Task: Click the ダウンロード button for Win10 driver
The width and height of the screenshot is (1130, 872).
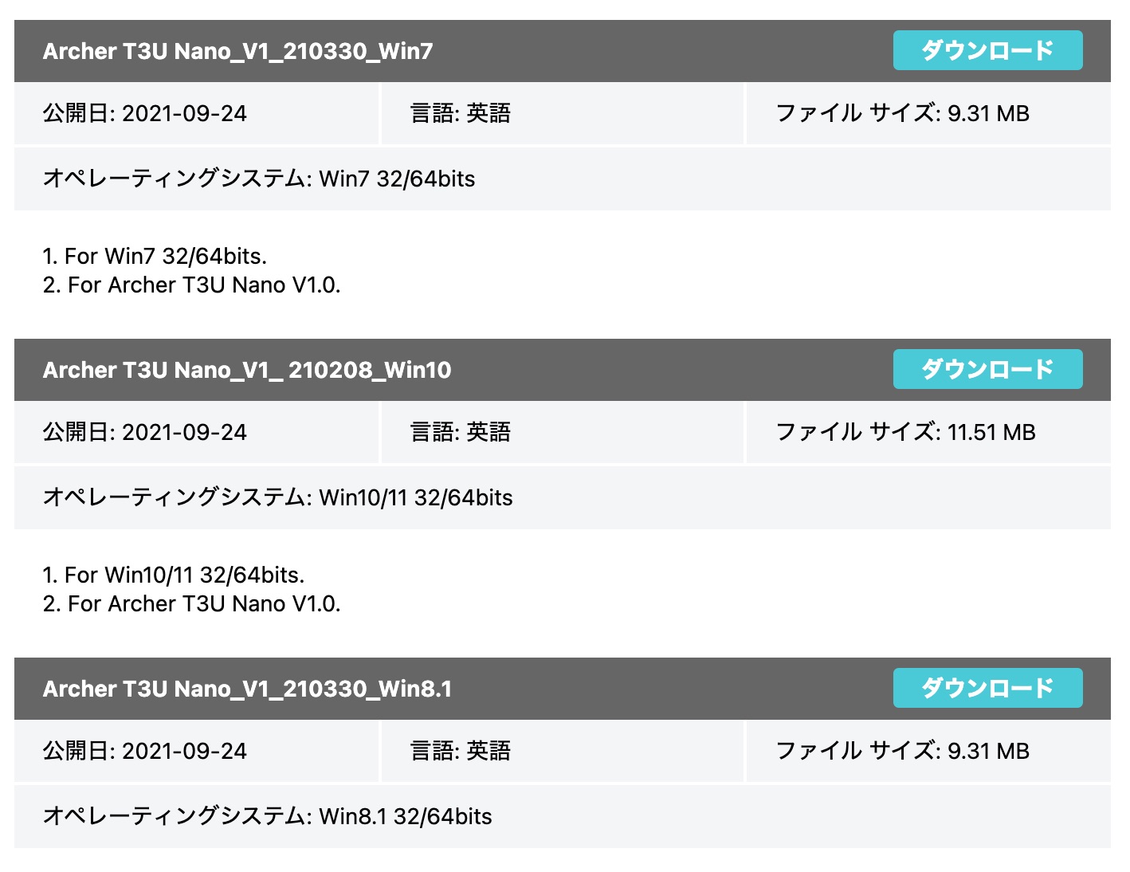Action: (x=987, y=369)
